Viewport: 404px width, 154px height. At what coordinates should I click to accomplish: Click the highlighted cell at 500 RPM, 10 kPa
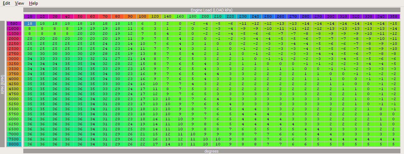coord(30,23)
